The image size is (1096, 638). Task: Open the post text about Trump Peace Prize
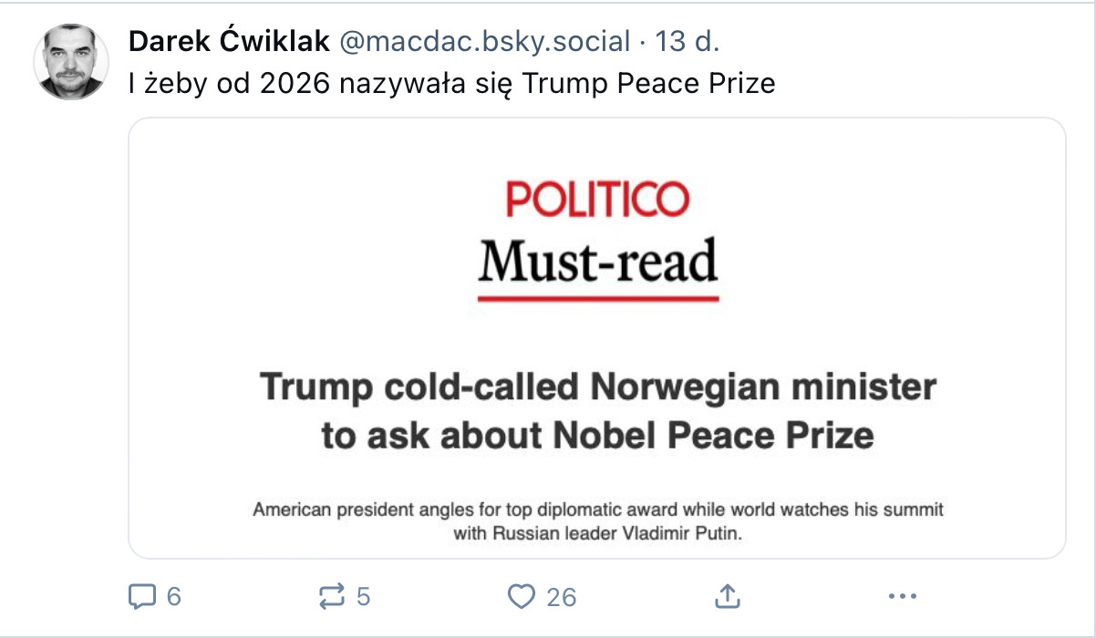click(452, 84)
